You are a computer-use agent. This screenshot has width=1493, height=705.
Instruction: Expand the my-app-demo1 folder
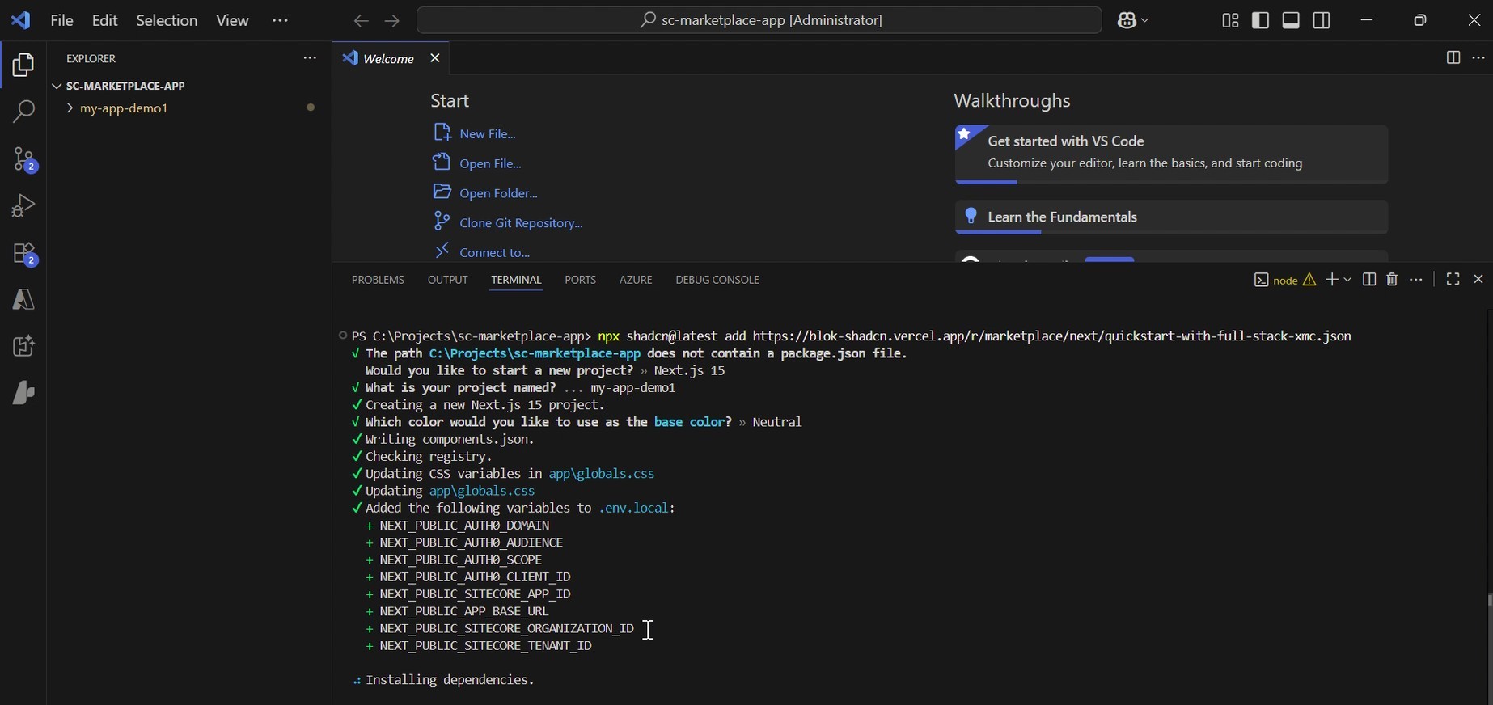[x=124, y=108]
